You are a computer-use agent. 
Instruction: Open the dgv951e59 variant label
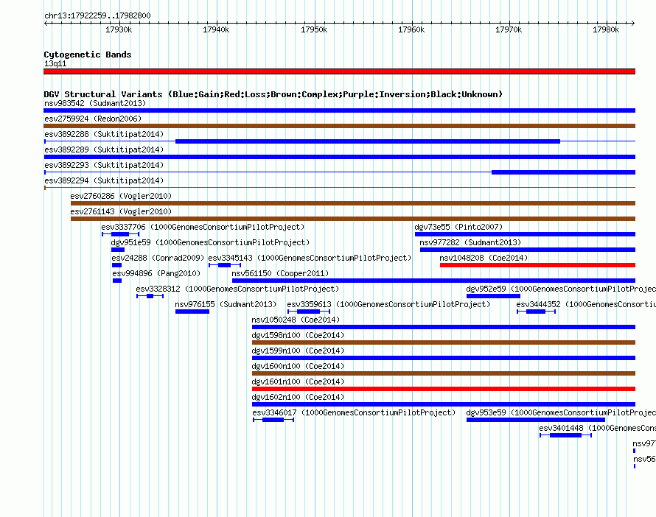tap(210, 242)
